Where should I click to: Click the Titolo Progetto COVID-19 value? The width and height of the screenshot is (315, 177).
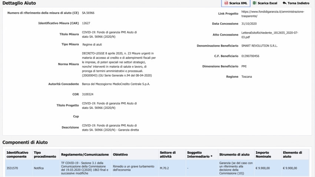(109, 106)
